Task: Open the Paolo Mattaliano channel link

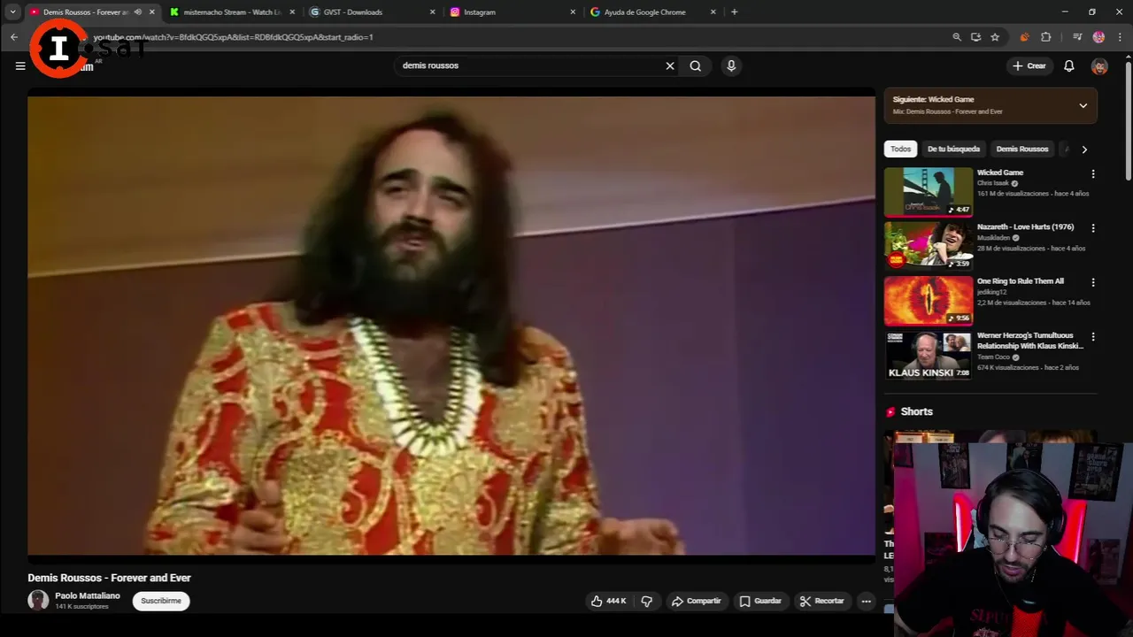Action: 87,595
